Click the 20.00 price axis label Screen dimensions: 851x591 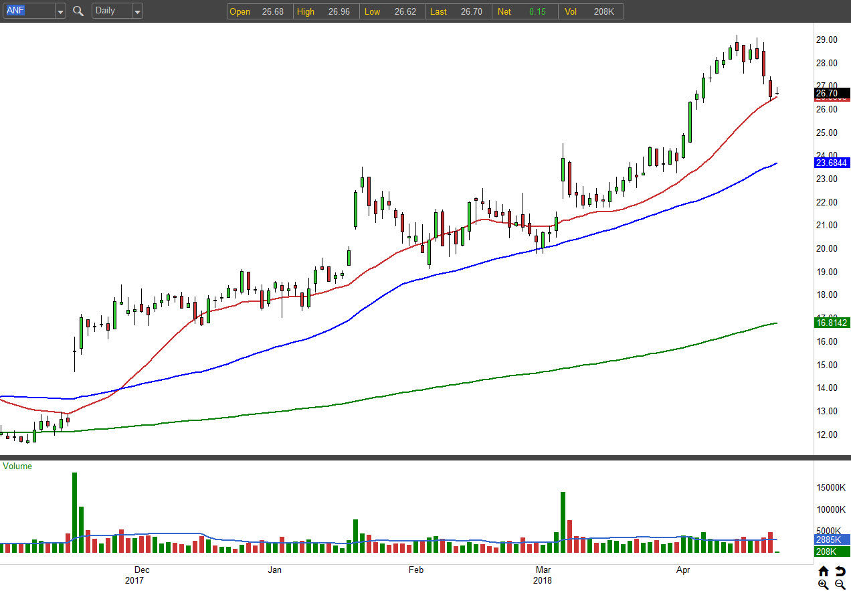click(827, 248)
